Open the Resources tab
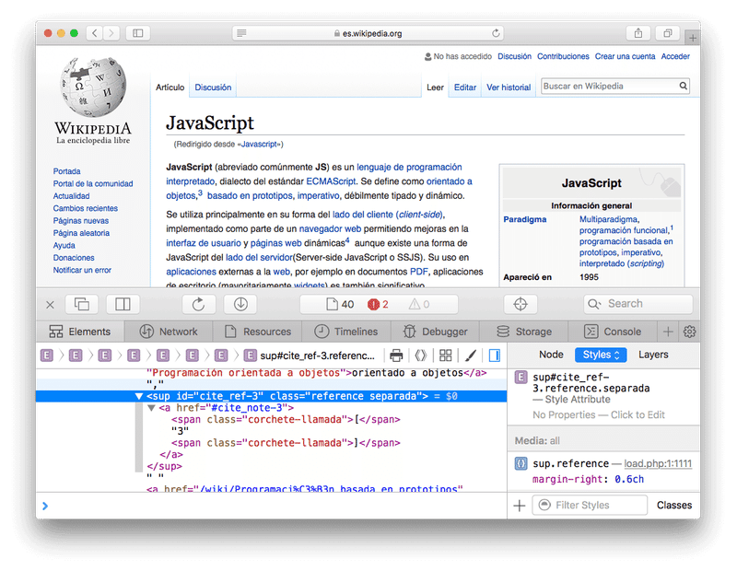 [x=257, y=332]
